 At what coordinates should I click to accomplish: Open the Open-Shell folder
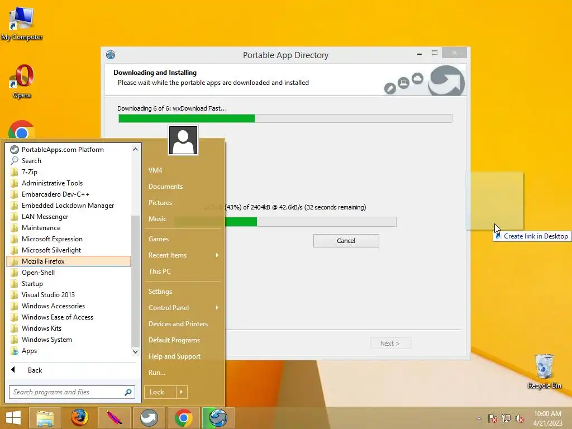(x=69, y=273)
